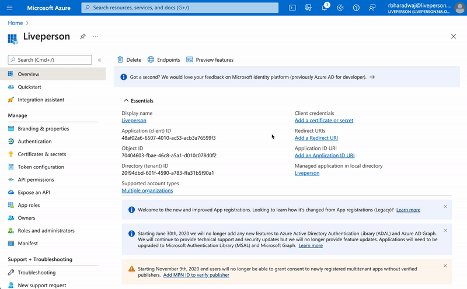Click the search magnifier in the top bar
The height and width of the screenshot is (289, 467).
coord(87,8)
